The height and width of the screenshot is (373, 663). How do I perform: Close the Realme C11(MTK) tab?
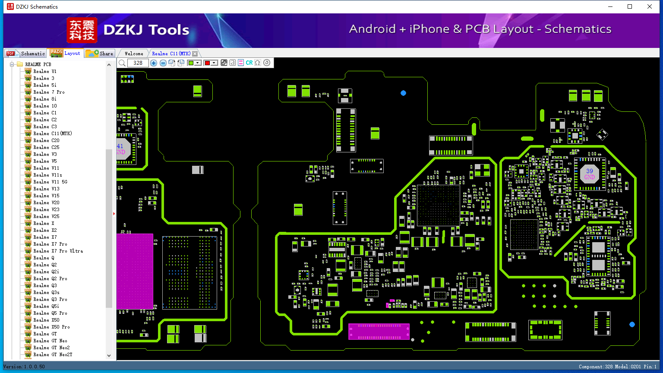[x=195, y=54]
